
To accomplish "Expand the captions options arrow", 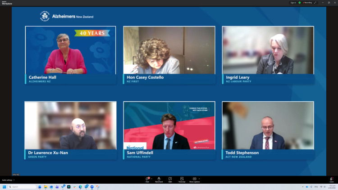I will (x=199, y=179).
